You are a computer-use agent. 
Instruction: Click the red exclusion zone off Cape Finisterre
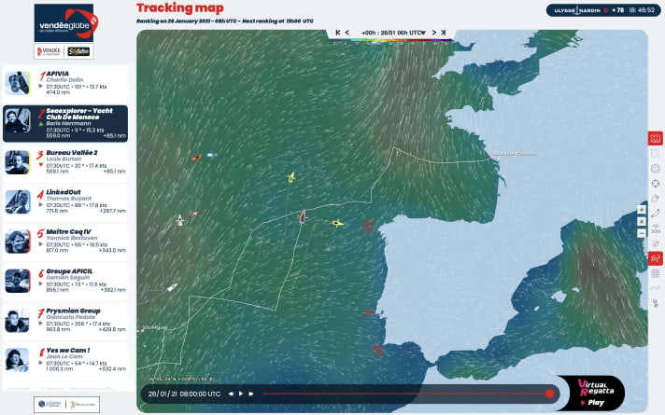369,226
